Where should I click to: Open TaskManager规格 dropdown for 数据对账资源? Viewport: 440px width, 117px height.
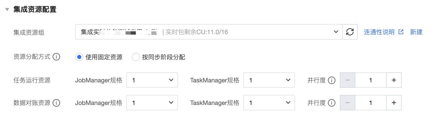click(x=269, y=103)
